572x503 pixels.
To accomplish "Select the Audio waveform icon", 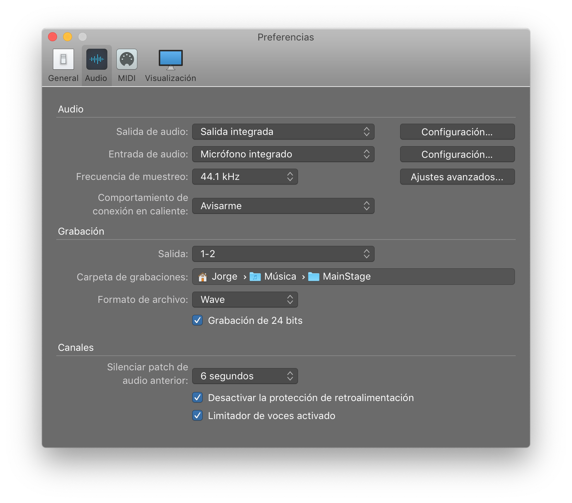I will click(x=97, y=59).
